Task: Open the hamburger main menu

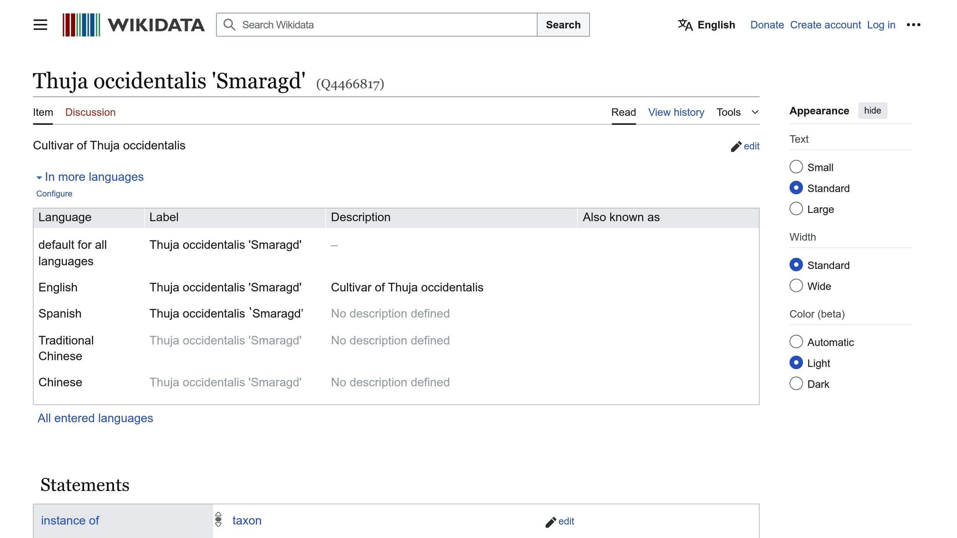Action: pyautogui.click(x=40, y=25)
